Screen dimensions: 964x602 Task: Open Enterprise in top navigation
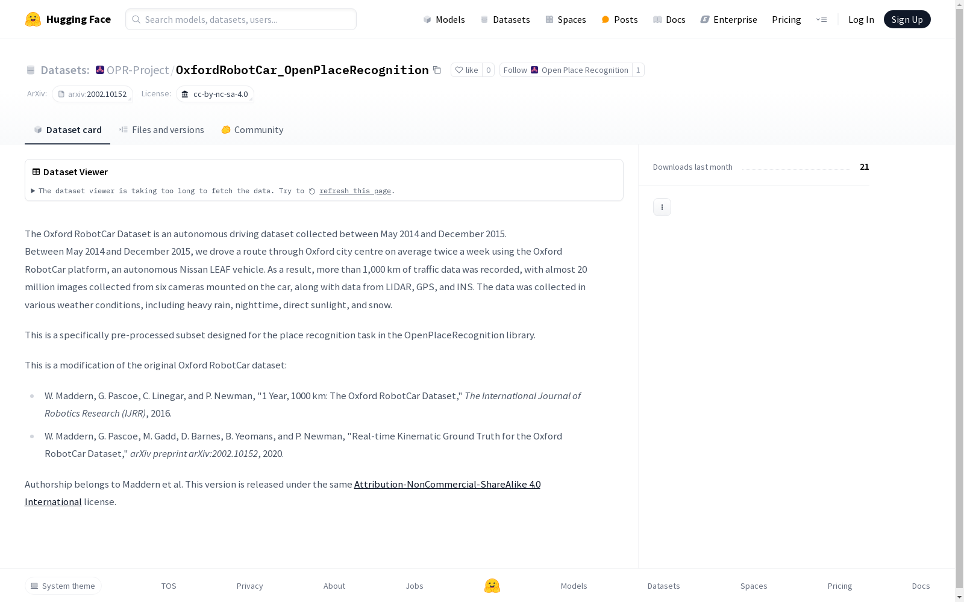pos(728,19)
